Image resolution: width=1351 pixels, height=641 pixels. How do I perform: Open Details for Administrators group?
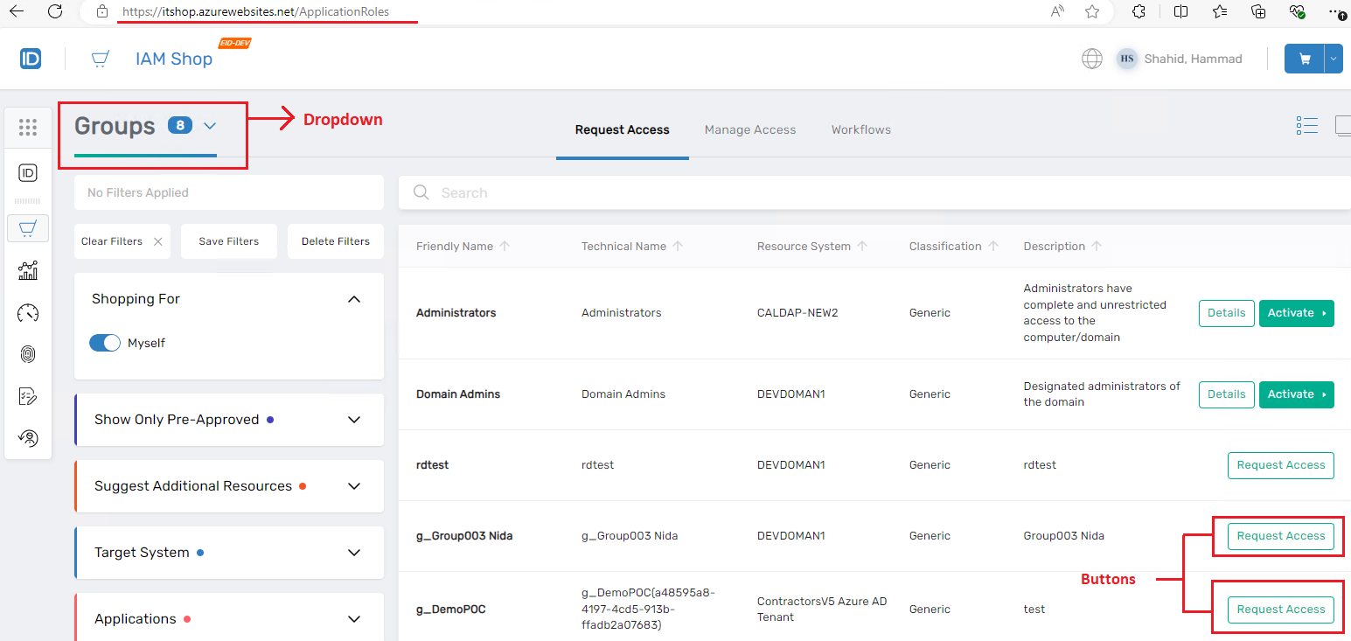point(1227,313)
